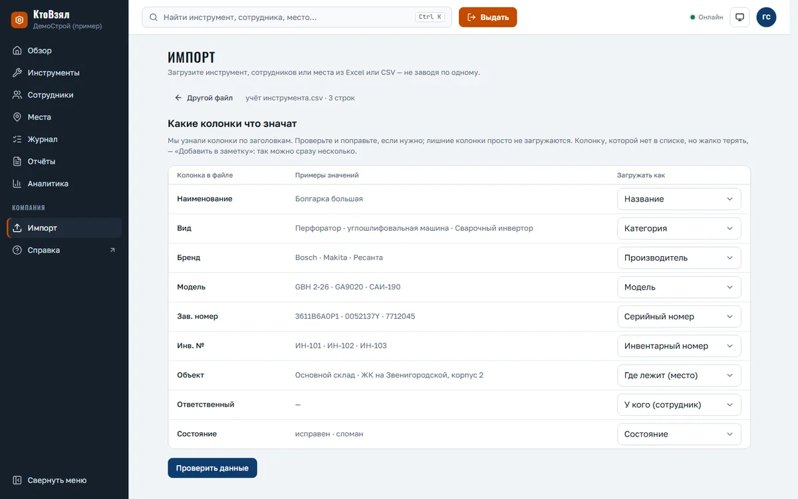This screenshot has width=798, height=499.
Task: Open mapping dropdown for Бренд column
Action: point(679,257)
